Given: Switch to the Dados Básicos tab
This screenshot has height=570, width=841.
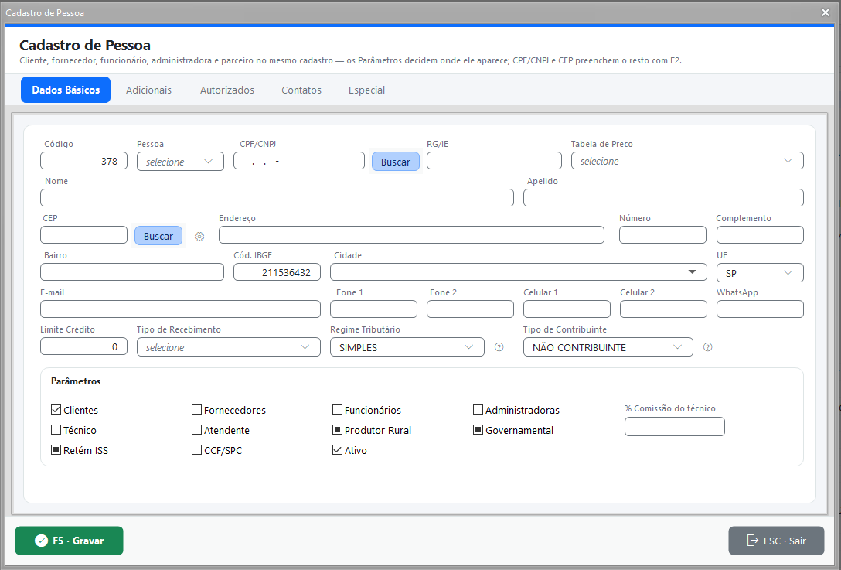Looking at the screenshot, I should click(66, 90).
